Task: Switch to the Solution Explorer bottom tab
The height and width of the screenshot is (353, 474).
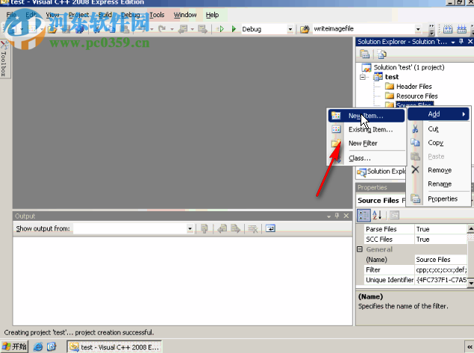Action: [x=381, y=172]
